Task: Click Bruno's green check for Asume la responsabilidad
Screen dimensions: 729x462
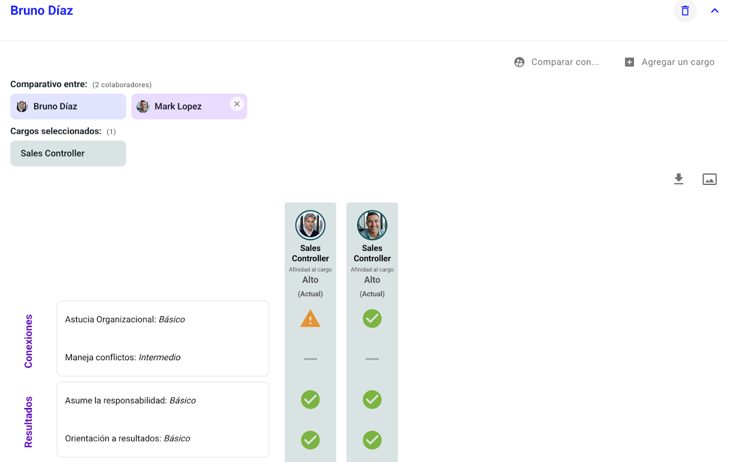Action: click(310, 400)
